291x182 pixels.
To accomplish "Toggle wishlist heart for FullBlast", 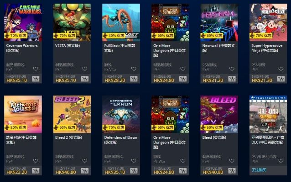I will coord(134,69).
